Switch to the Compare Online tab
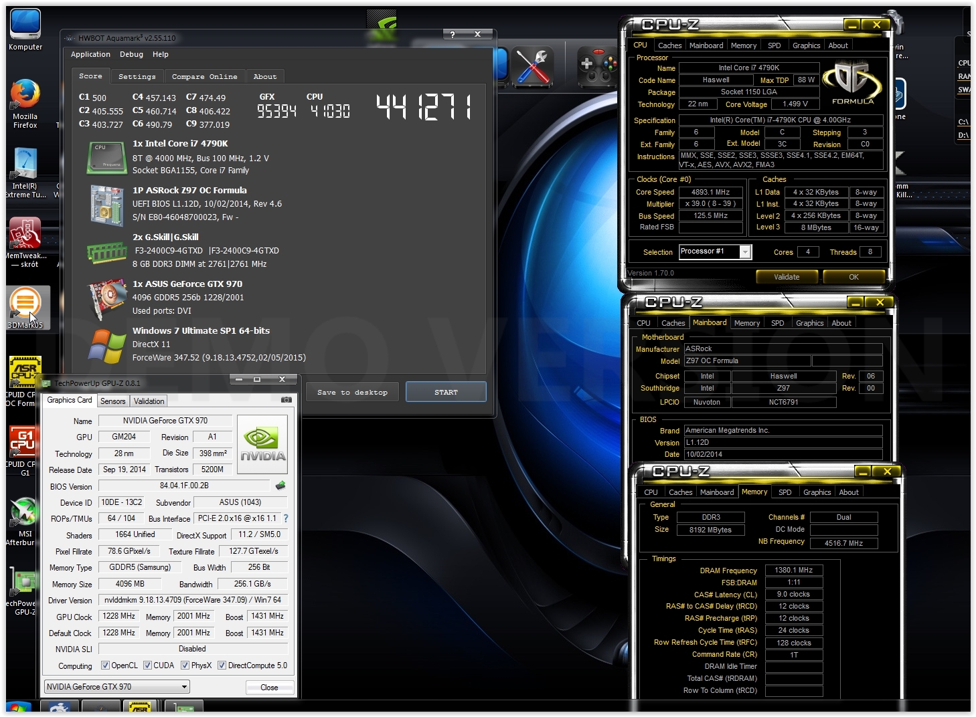This screenshot has height=717, width=976. (204, 77)
